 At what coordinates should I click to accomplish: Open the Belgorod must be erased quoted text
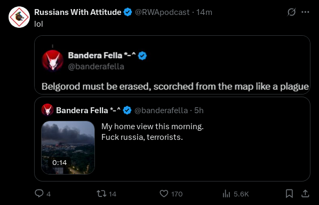175,86
